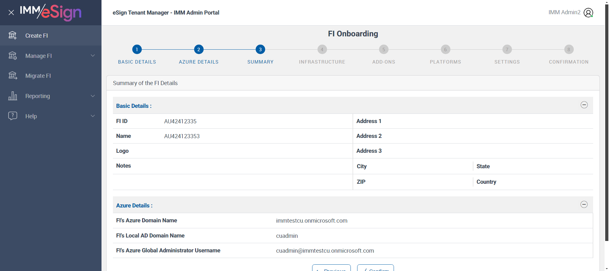Go to step 2 circle Azure Details
Screen dimensions: 609x271
click(x=199, y=49)
